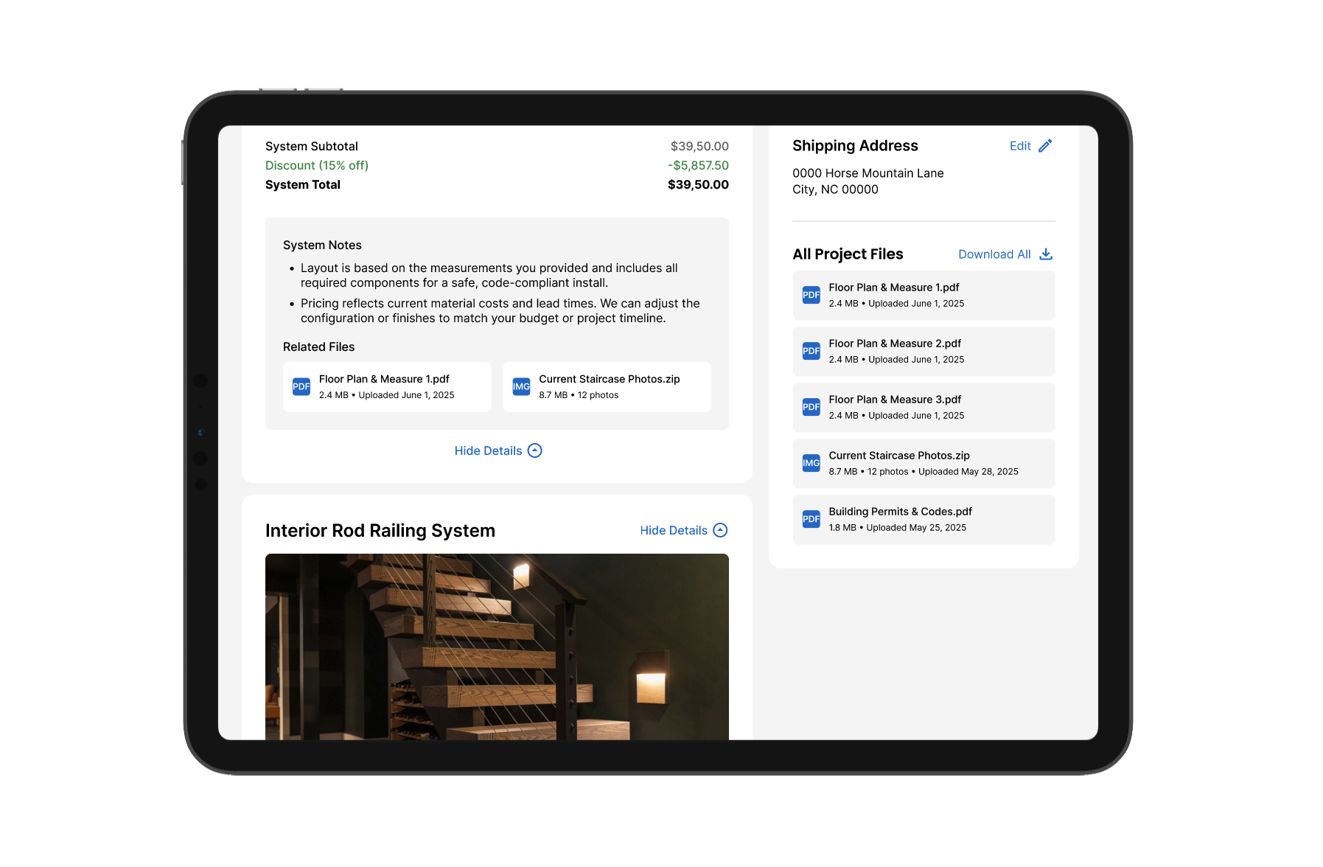Click the Edit link beside Shipping Address
Image resolution: width=1323 pixels, height=867 pixels.
point(1020,146)
